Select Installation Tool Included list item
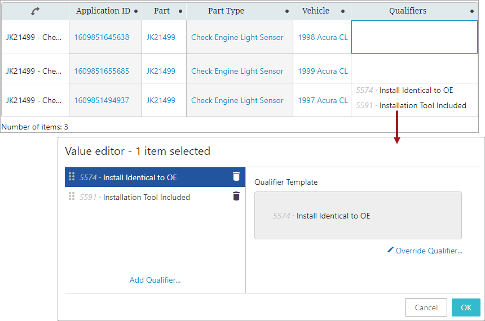Viewport: 485px width, 321px height. pyautogui.click(x=147, y=197)
